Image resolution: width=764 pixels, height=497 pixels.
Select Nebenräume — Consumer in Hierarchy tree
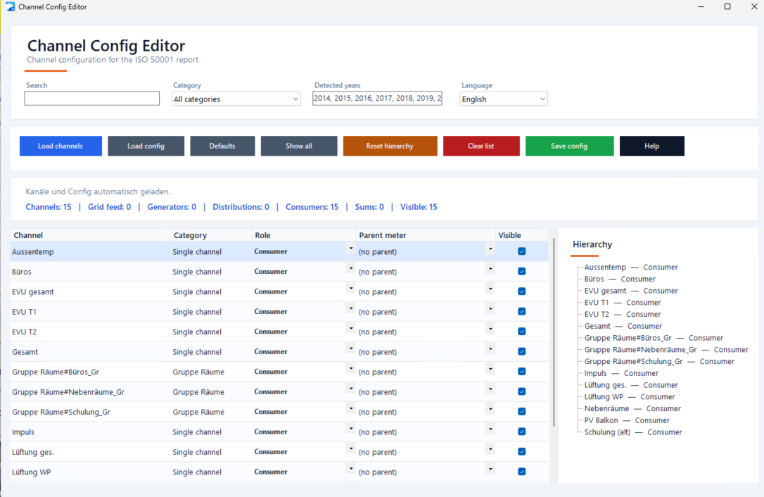632,408
